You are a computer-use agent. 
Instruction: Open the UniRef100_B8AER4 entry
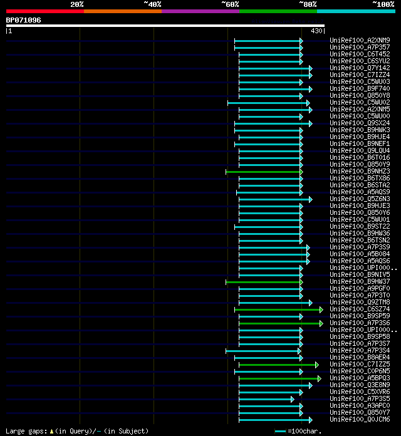point(360,358)
